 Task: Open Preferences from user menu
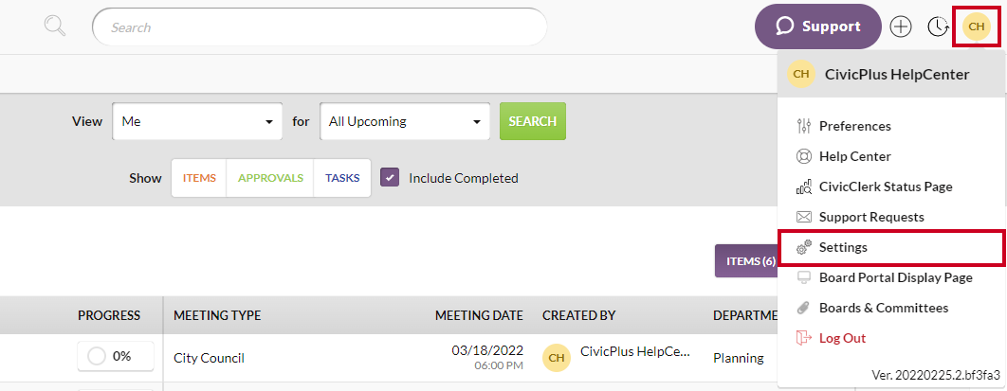854,126
